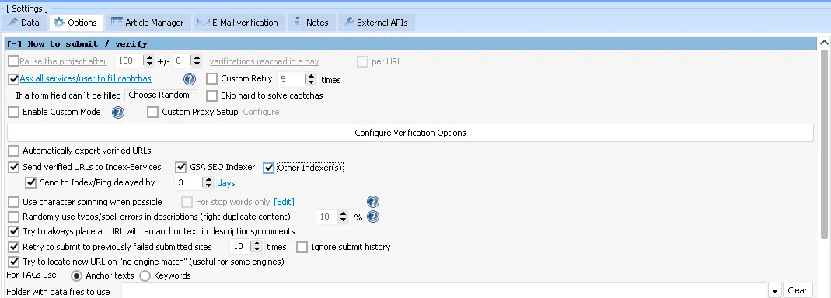831x298 pixels.
Task: Tick Ignore submit history checkbox
Action: point(302,247)
